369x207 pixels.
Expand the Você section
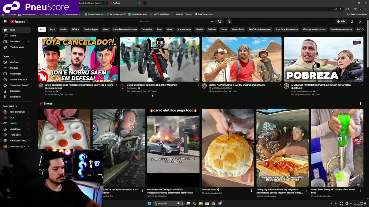tap(7, 56)
